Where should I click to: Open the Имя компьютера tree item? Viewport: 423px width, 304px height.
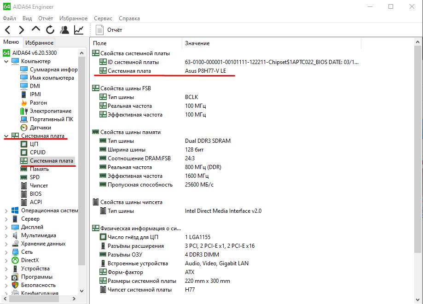click(x=47, y=78)
